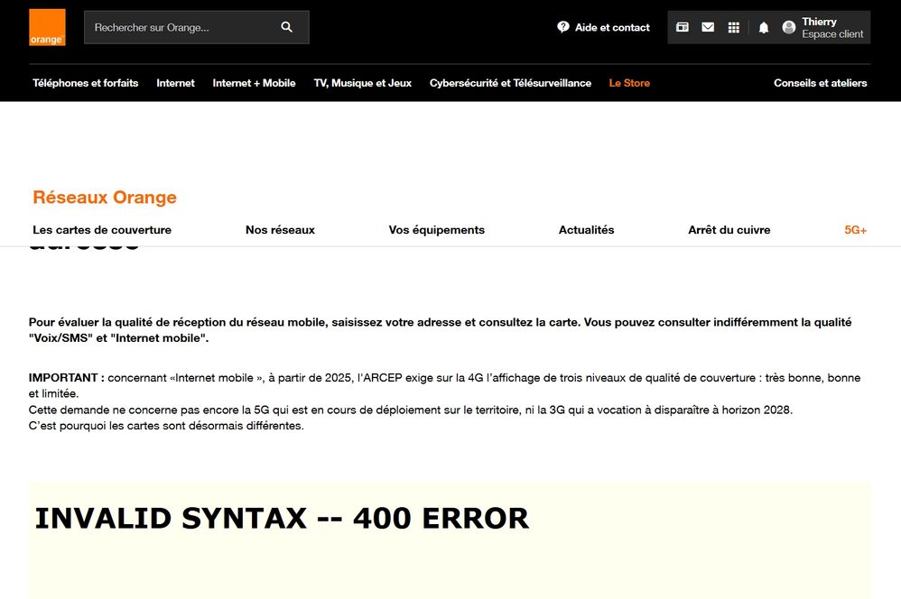Click the word IMPORTANT in the notice

coord(63,378)
